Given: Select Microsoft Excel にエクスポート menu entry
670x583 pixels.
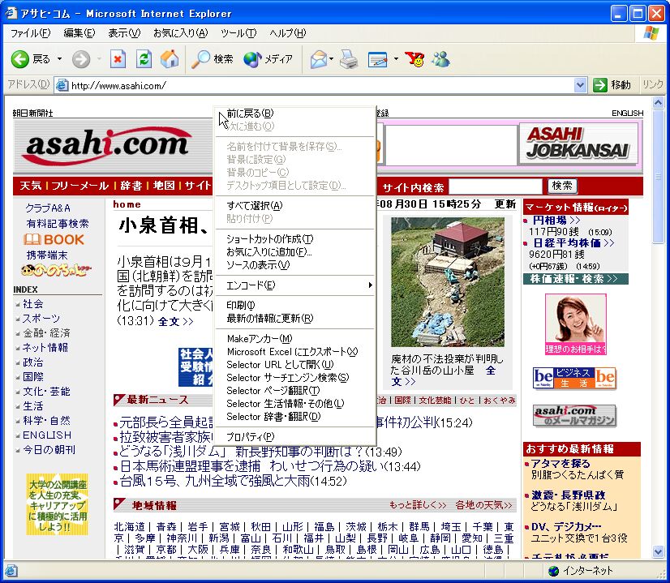Looking at the screenshot, I should 294,352.
